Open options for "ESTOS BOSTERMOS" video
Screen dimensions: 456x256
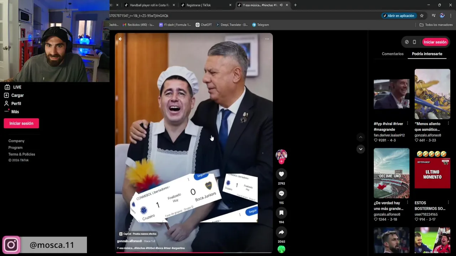tap(448, 203)
